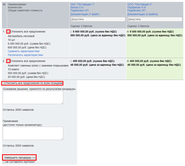Focus the 'Основание решения' text area
The image size is (185, 166).
point(33,98)
